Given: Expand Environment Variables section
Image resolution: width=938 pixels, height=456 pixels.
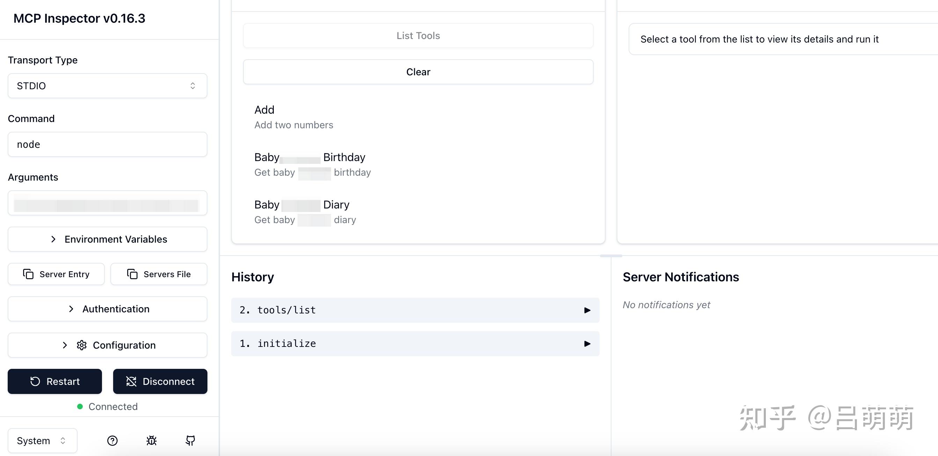Looking at the screenshot, I should [x=108, y=239].
